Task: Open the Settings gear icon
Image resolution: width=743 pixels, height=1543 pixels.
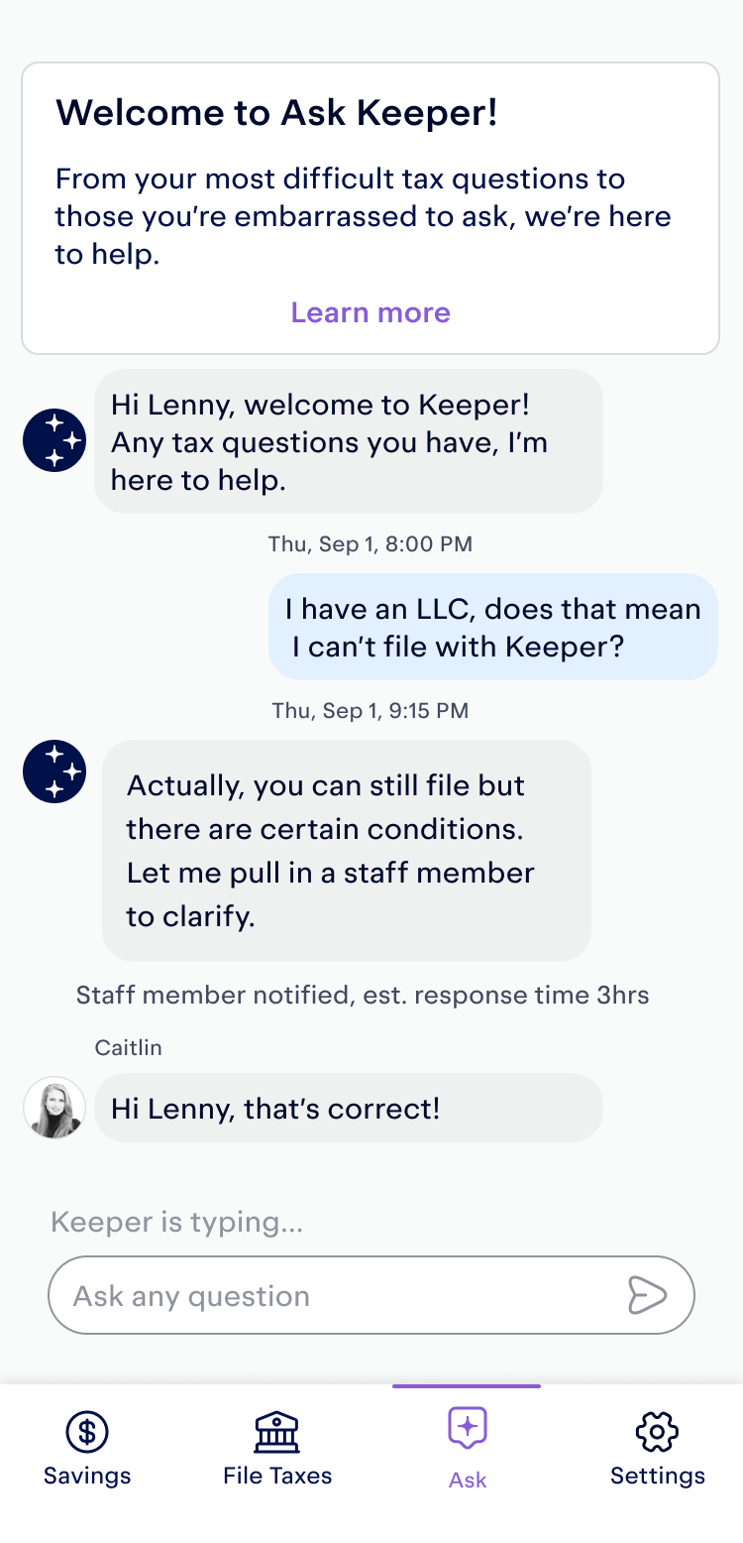Action: (657, 1431)
